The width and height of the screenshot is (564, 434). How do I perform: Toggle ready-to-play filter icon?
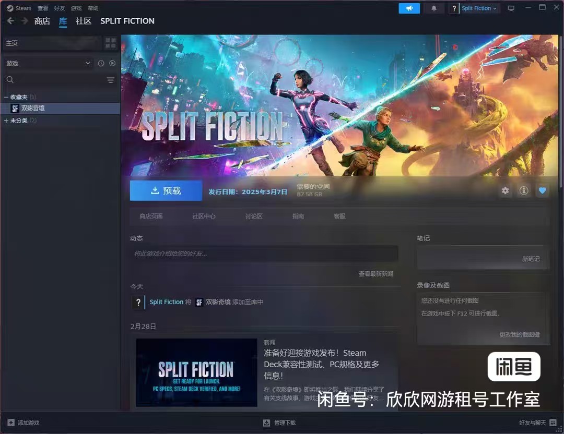[x=112, y=63]
